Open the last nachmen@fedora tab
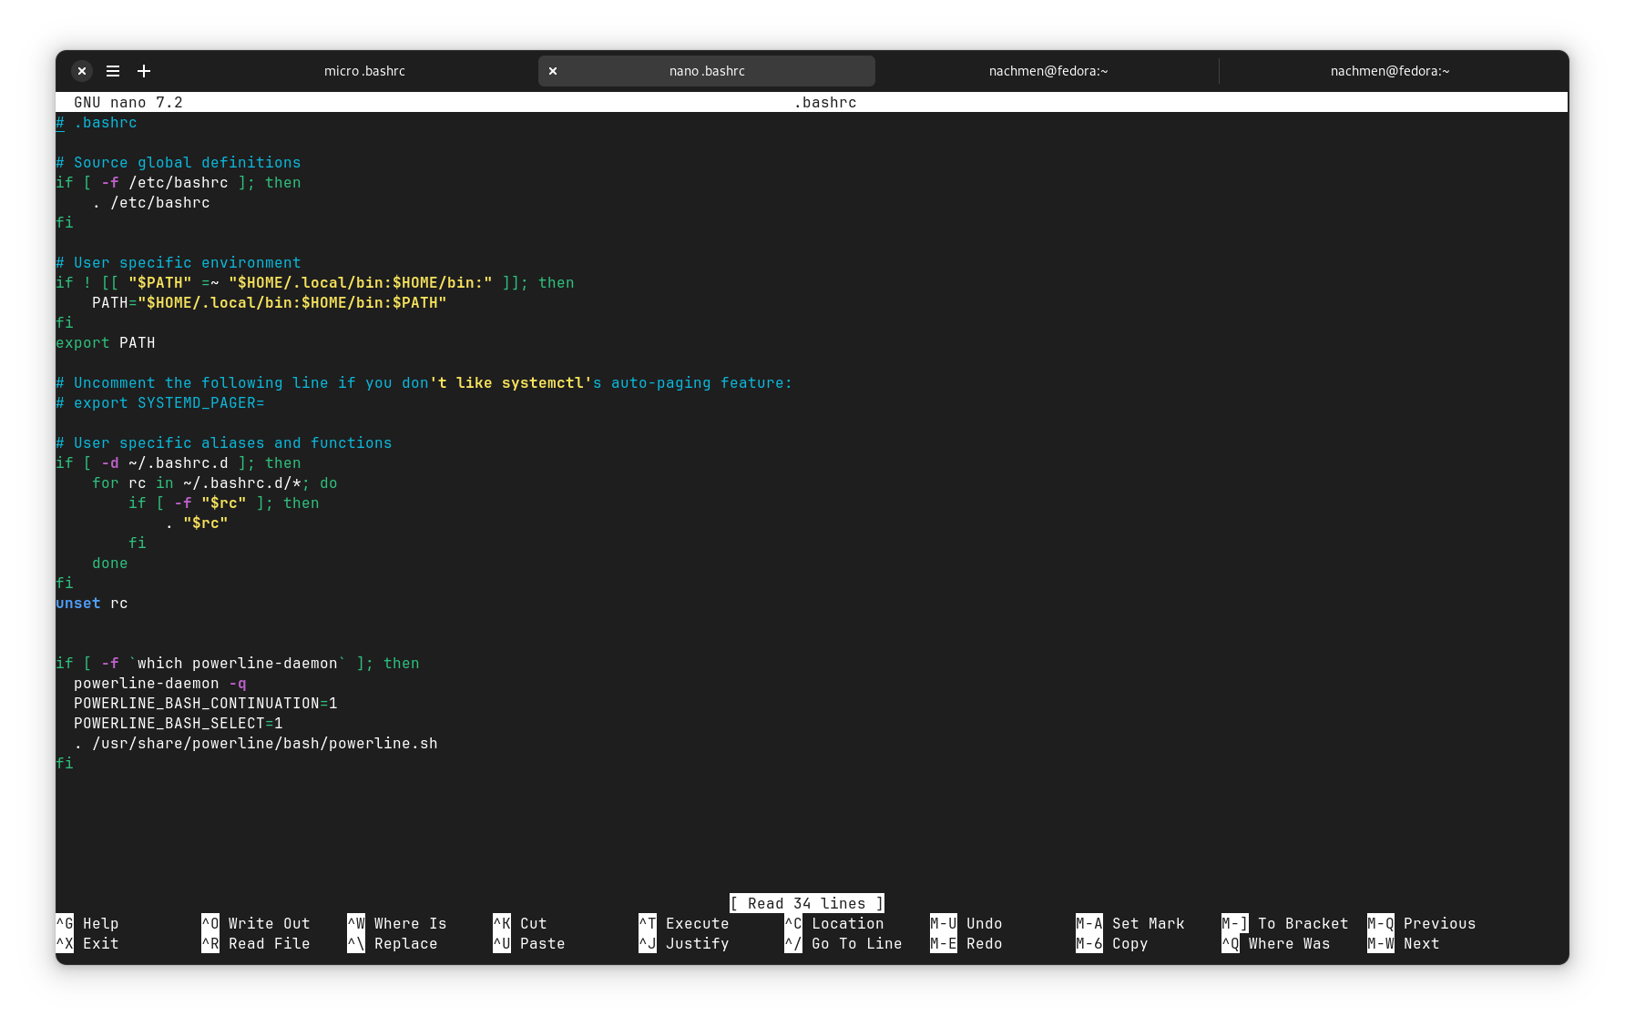 click(x=1389, y=71)
